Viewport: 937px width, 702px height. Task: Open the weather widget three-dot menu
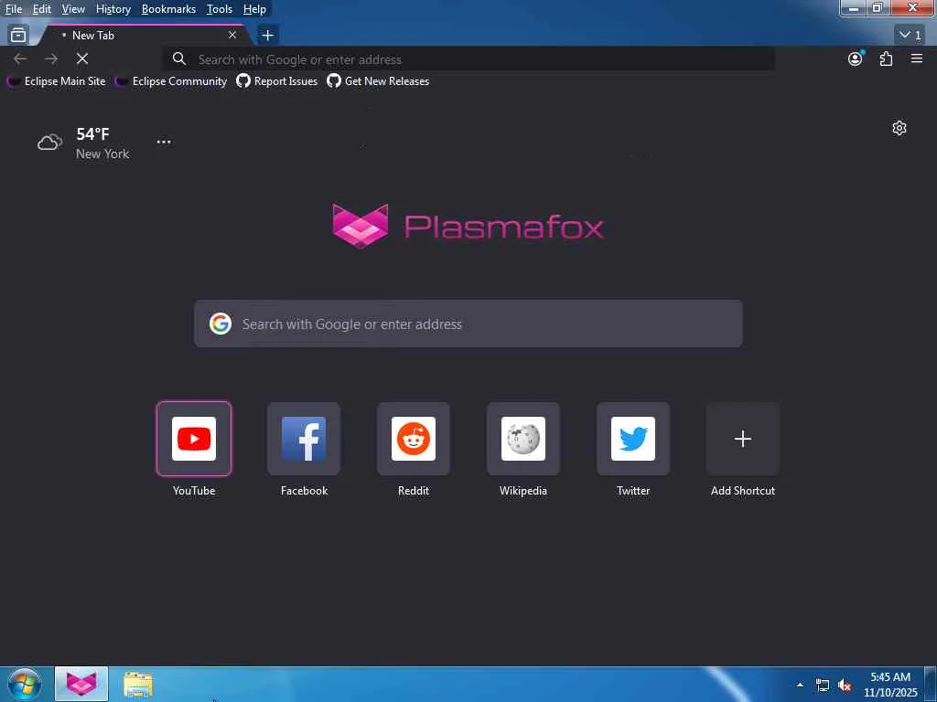coord(164,142)
